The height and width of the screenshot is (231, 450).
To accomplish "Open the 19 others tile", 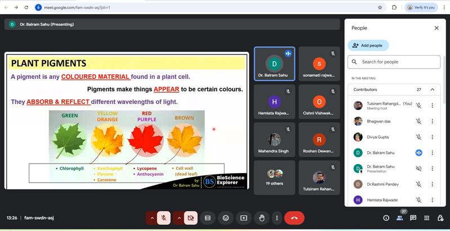I will 274,178.
